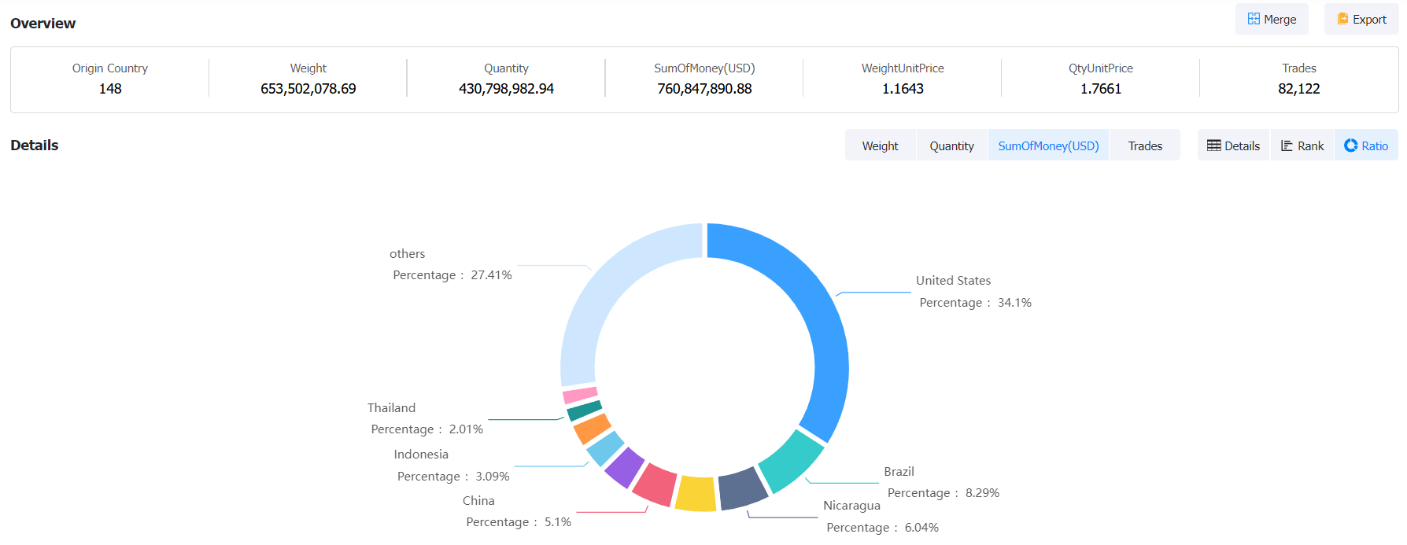Click the sky blue Indonesia segment

click(605, 448)
